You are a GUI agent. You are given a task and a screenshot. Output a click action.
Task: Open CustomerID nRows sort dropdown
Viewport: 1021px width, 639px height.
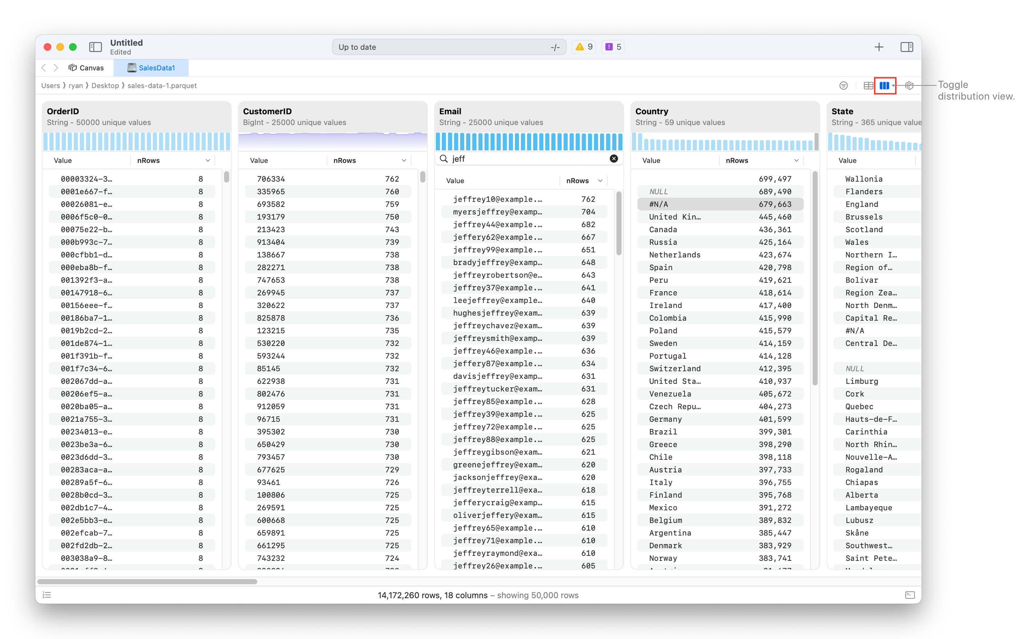(x=404, y=161)
